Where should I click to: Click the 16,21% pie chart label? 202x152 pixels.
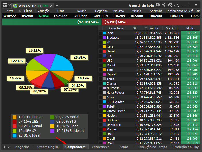pos(34,50)
